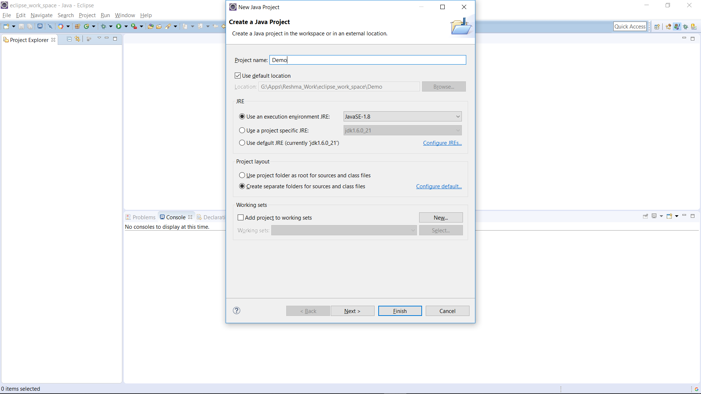Click the dialog help question mark icon

pyautogui.click(x=237, y=310)
